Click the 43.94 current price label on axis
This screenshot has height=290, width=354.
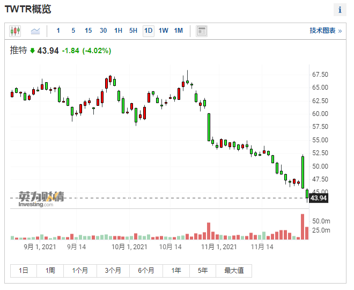click(318, 198)
